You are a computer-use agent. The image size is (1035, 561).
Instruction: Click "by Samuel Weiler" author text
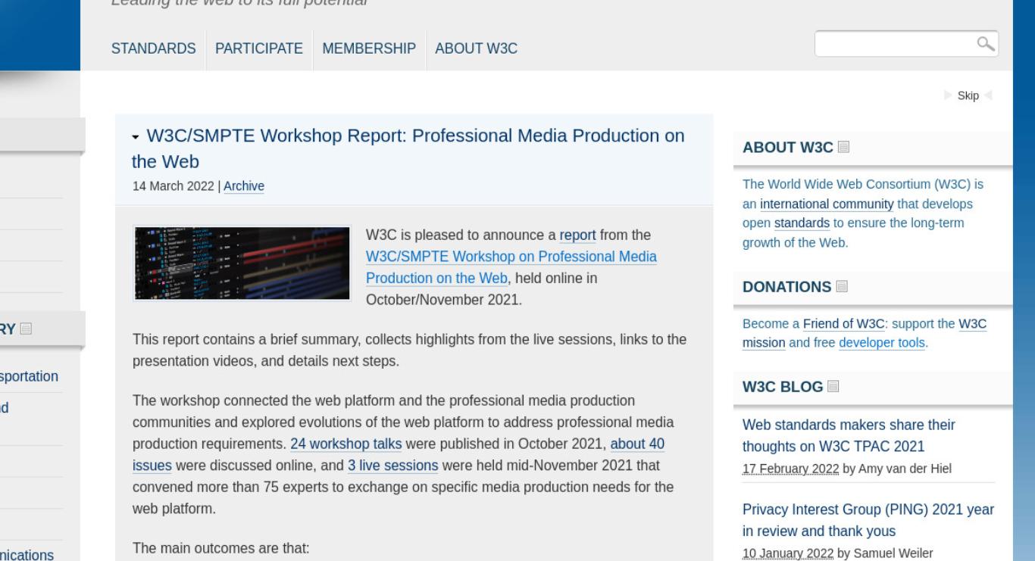pos(885,553)
